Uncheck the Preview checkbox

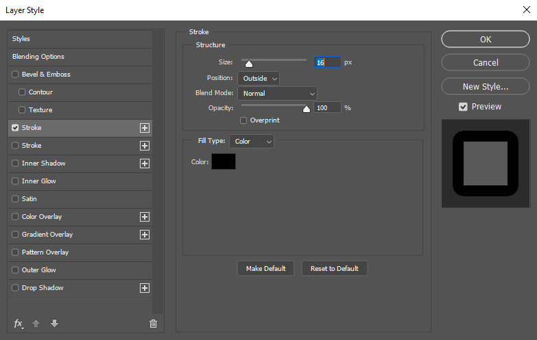coord(463,107)
